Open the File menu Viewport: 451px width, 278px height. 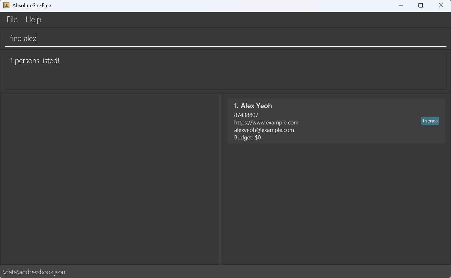tap(12, 20)
